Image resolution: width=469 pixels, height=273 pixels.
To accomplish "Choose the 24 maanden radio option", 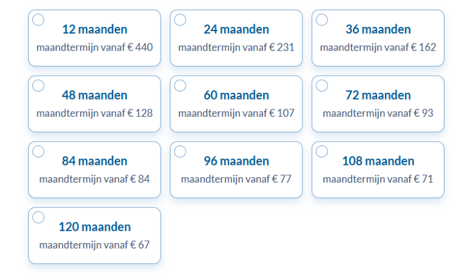I will click(x=180, y=20).
